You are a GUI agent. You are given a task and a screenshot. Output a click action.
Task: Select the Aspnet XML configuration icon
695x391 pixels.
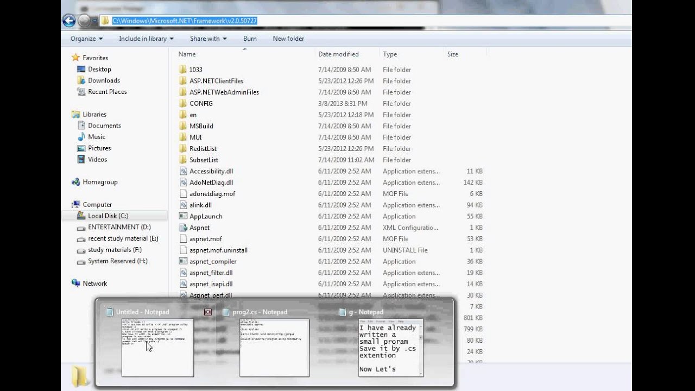[183, 228]
